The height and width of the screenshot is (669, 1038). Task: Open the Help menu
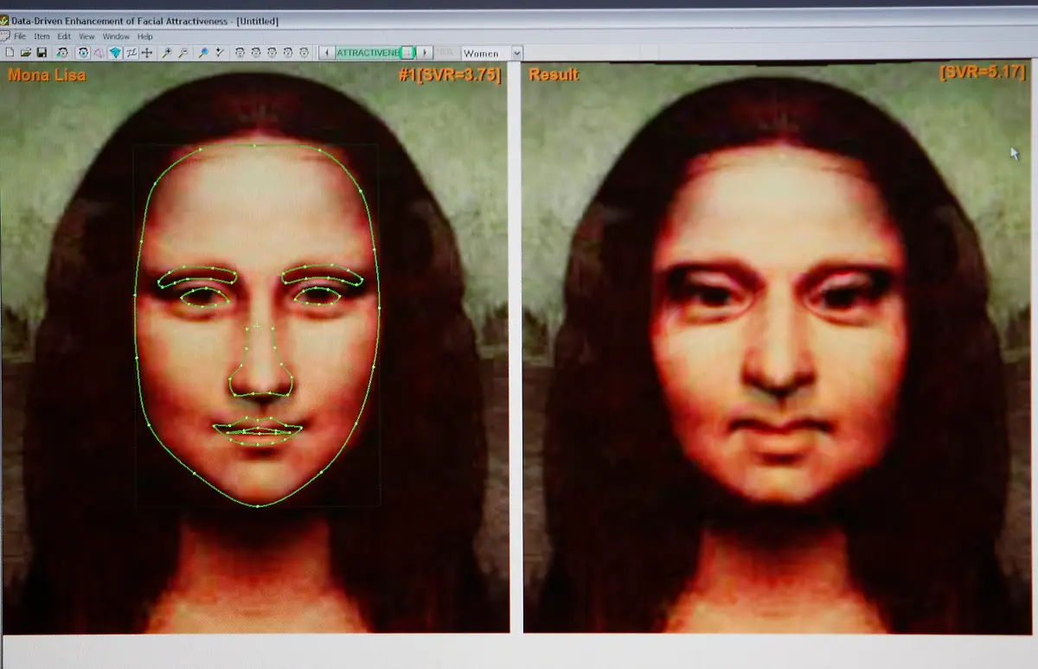pyautogui.click(x=145, y=36)
